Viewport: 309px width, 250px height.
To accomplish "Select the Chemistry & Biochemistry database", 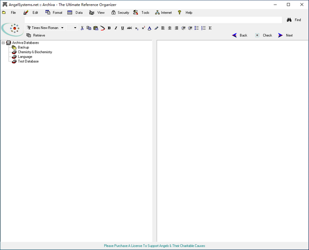I will pos(35,52).
